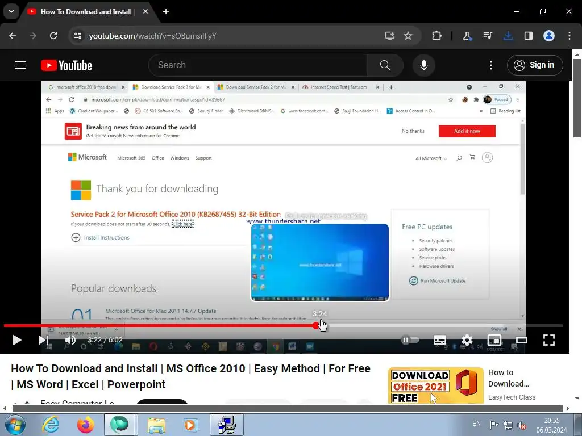
Task: Open Windows Start menu
Action: pos(15,425)
